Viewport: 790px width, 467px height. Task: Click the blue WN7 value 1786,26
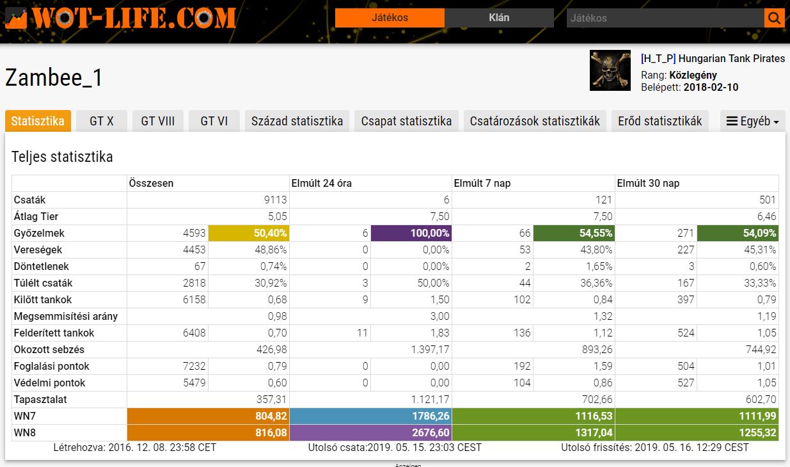[x=371, y=416]
